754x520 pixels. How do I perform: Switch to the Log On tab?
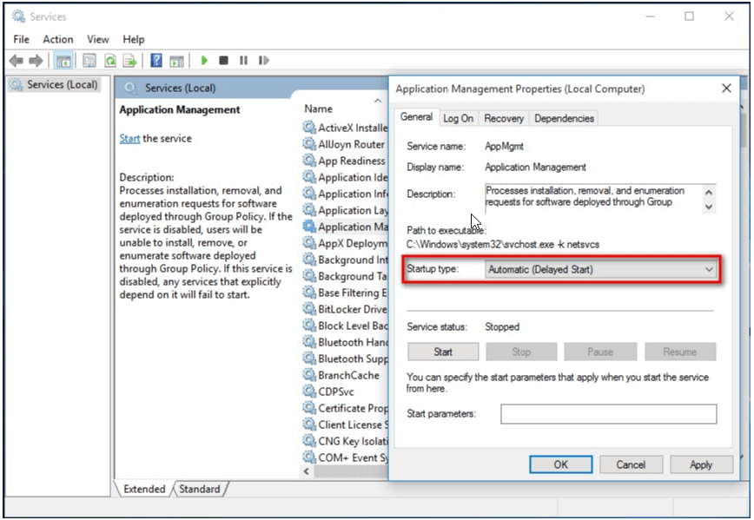click(x=459, y=118)
